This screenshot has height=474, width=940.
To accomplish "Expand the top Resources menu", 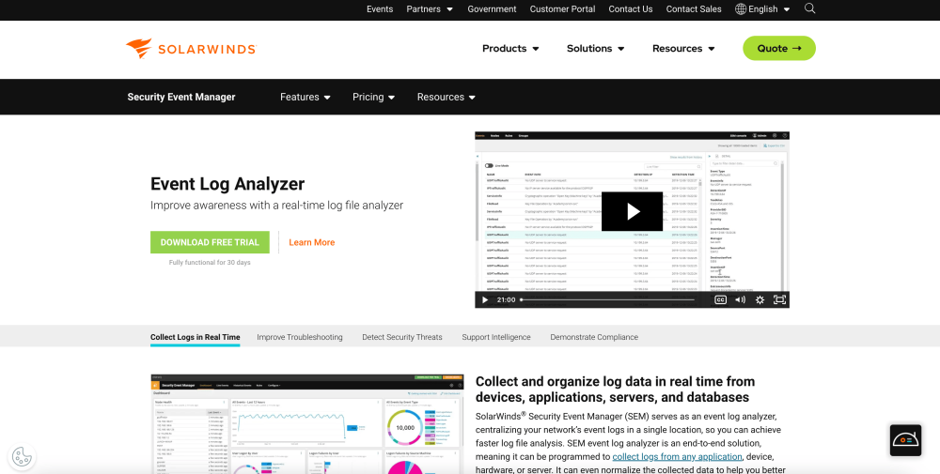I will coord(683,49).
